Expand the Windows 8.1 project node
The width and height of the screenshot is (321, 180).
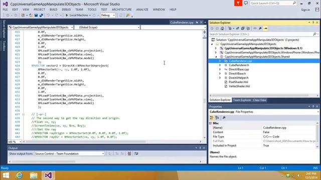216,48
